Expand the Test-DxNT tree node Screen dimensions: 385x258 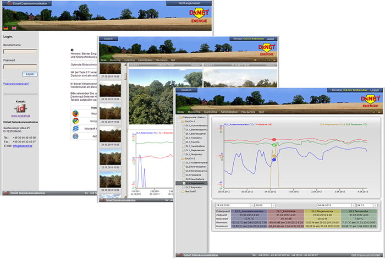179,191
